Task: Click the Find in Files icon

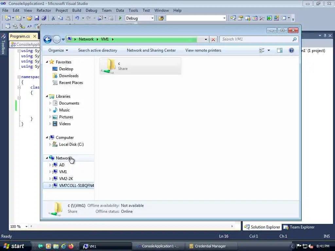Action: click(161, 18)
